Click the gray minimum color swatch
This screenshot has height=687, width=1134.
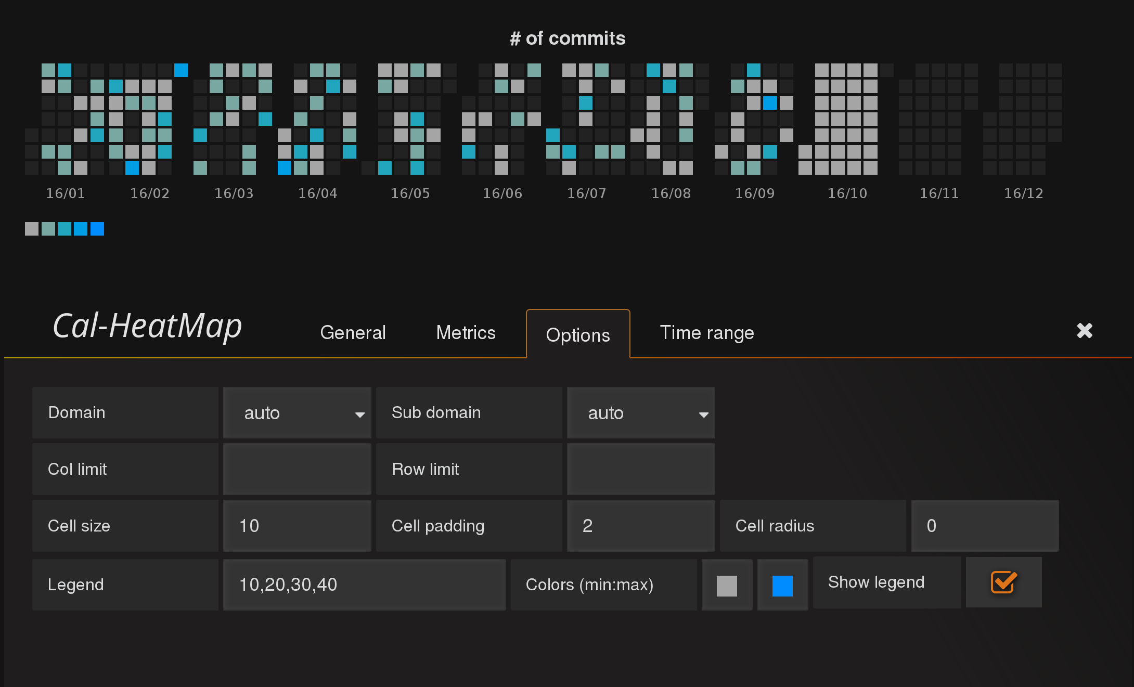[727, 586]
